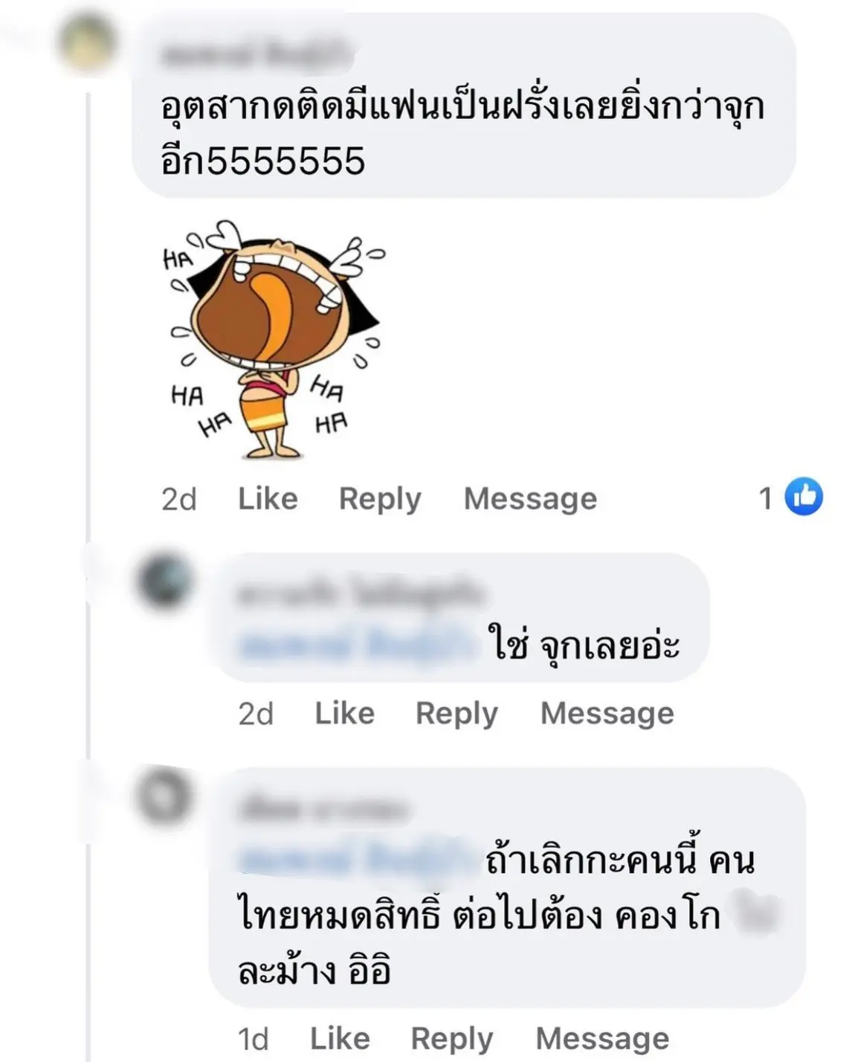Image resolution: width=852 pixels, height=1062 pixels.
Task: Open avatar of the 'อิอิ' reply author
Action: [163, 796]
